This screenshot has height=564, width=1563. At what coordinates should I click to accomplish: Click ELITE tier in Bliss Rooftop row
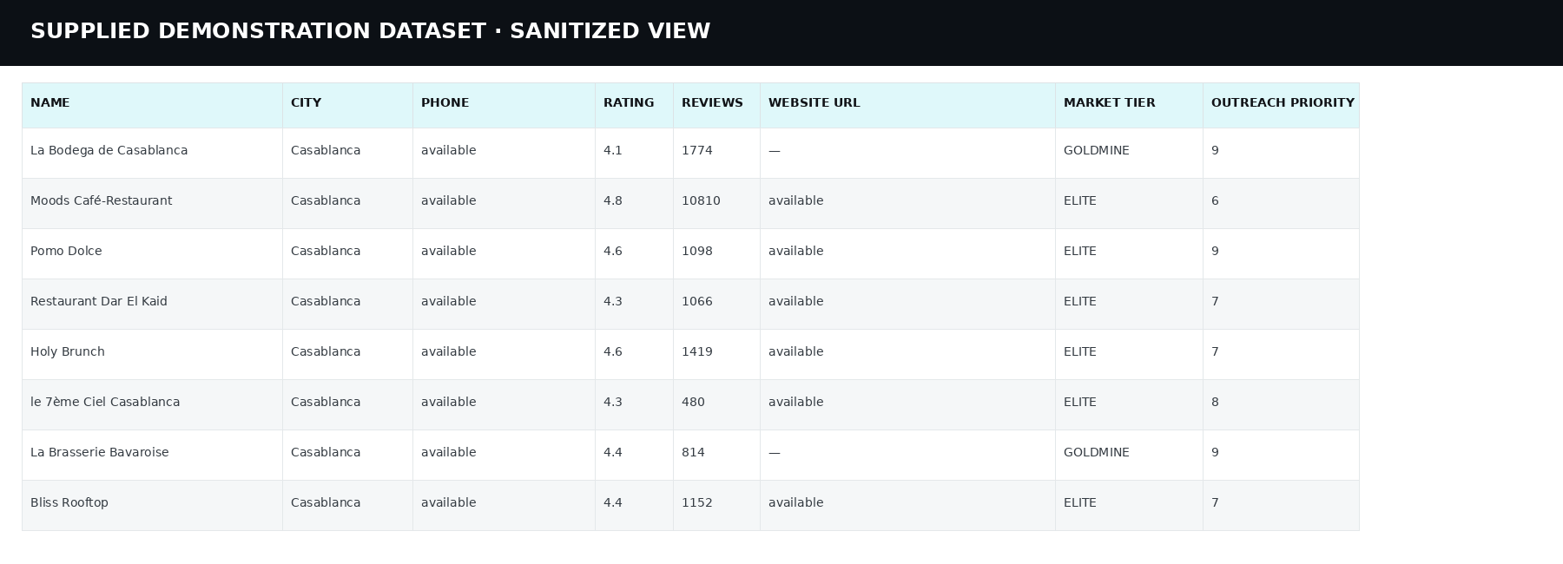[1079, 502]
